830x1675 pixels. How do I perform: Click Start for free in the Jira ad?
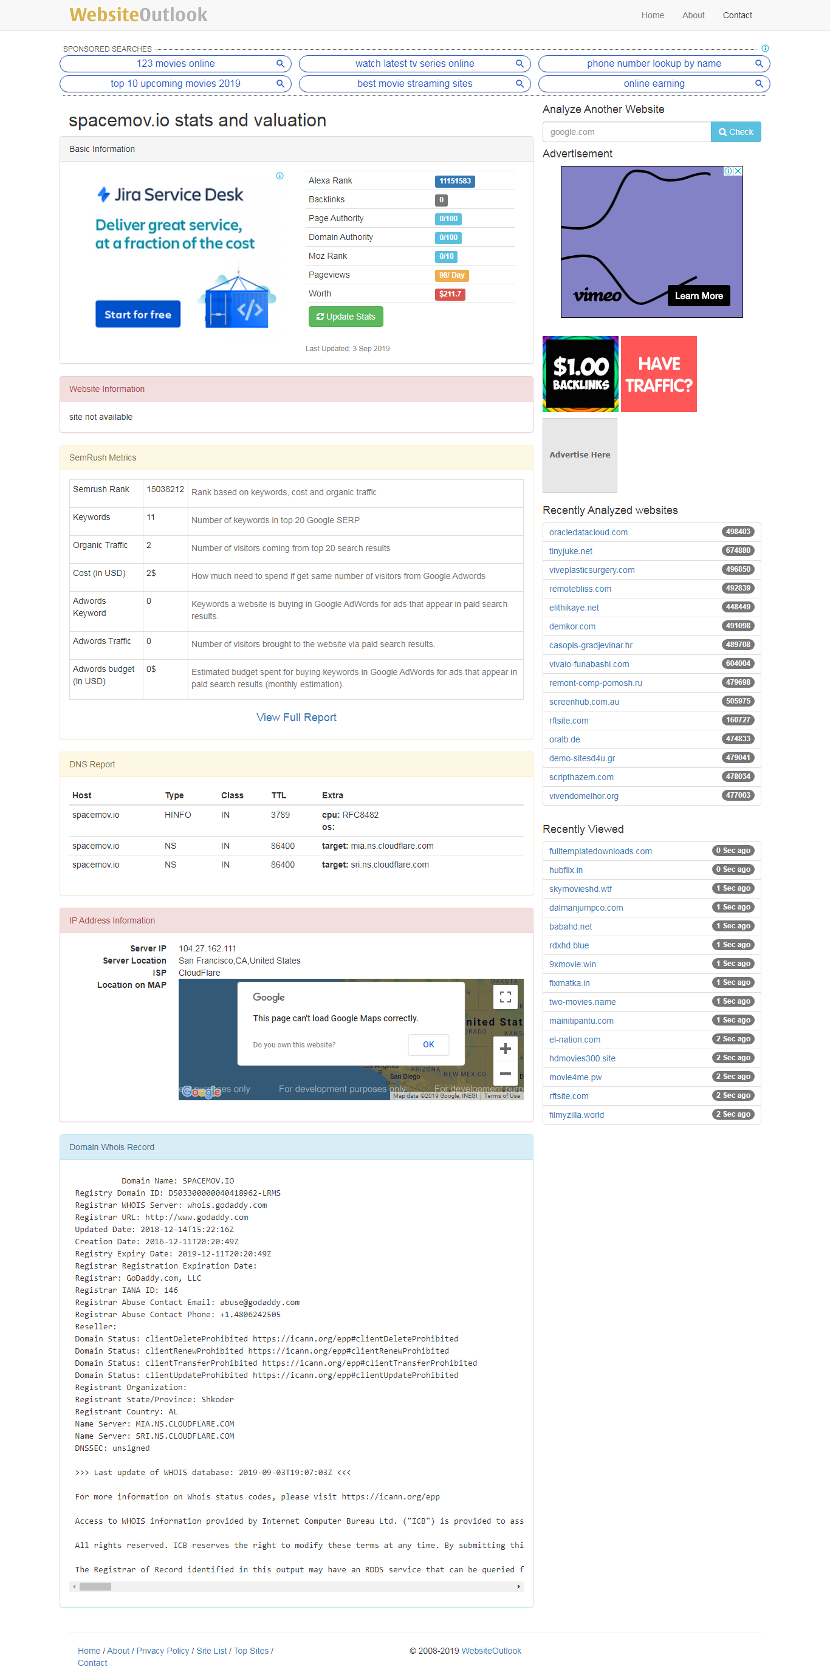(x=138, y=314)
